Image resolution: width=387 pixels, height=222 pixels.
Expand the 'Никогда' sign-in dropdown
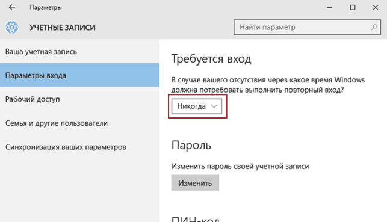(197, 106)
